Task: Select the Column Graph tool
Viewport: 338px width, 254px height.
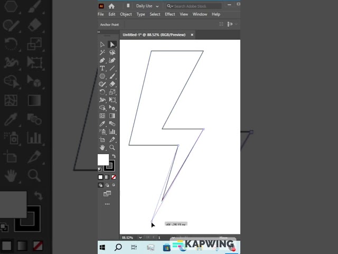Action: (112, 132)
